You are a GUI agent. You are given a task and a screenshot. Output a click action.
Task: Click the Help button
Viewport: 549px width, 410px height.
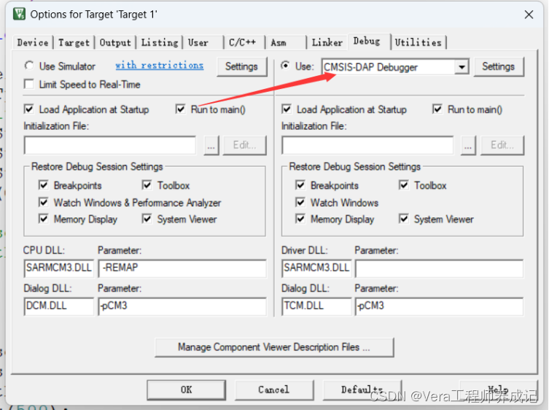pyautogui.click(x=498, y=390)
